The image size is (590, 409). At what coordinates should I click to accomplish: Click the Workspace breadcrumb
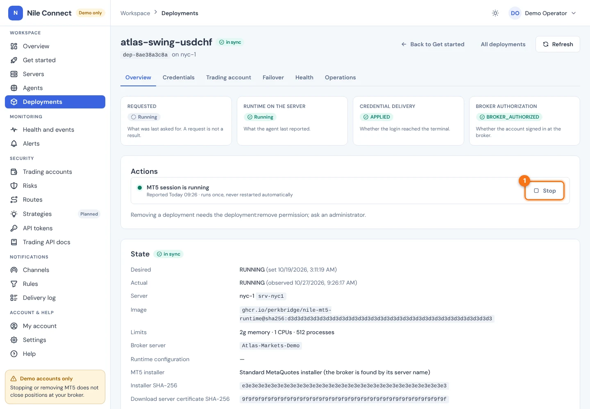135,13
